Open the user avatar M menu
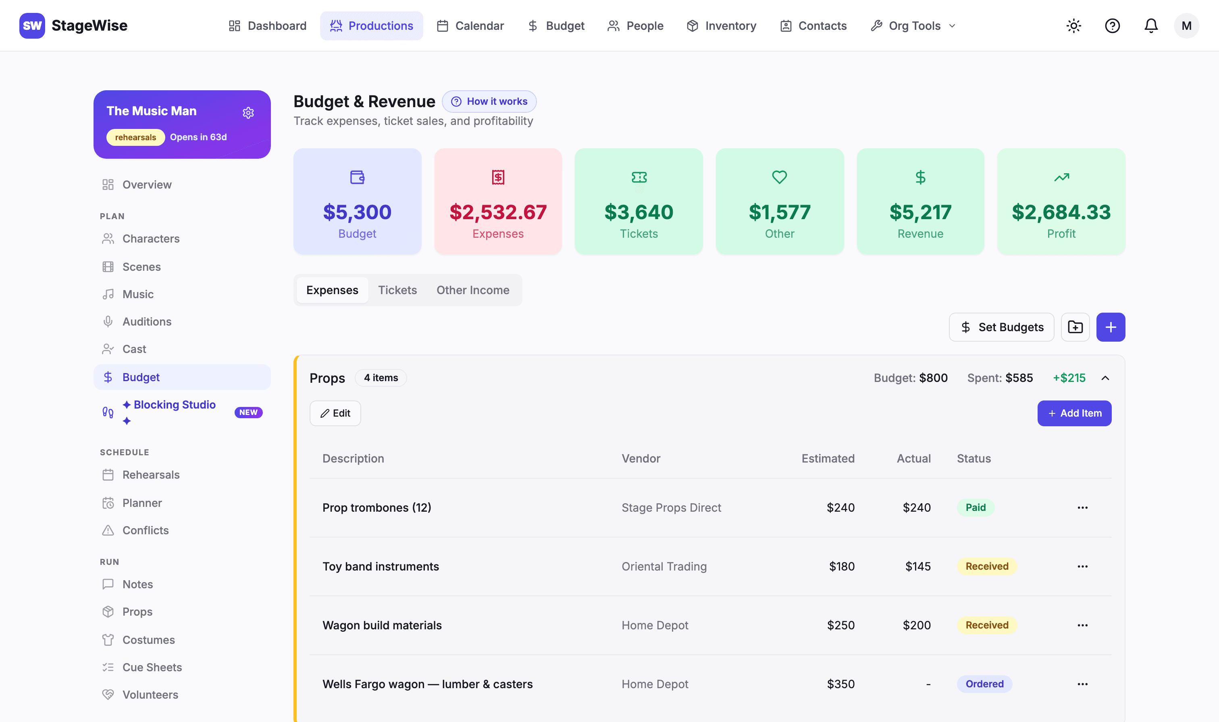This screenshot has width=1219, height=722. [1186, 26]
